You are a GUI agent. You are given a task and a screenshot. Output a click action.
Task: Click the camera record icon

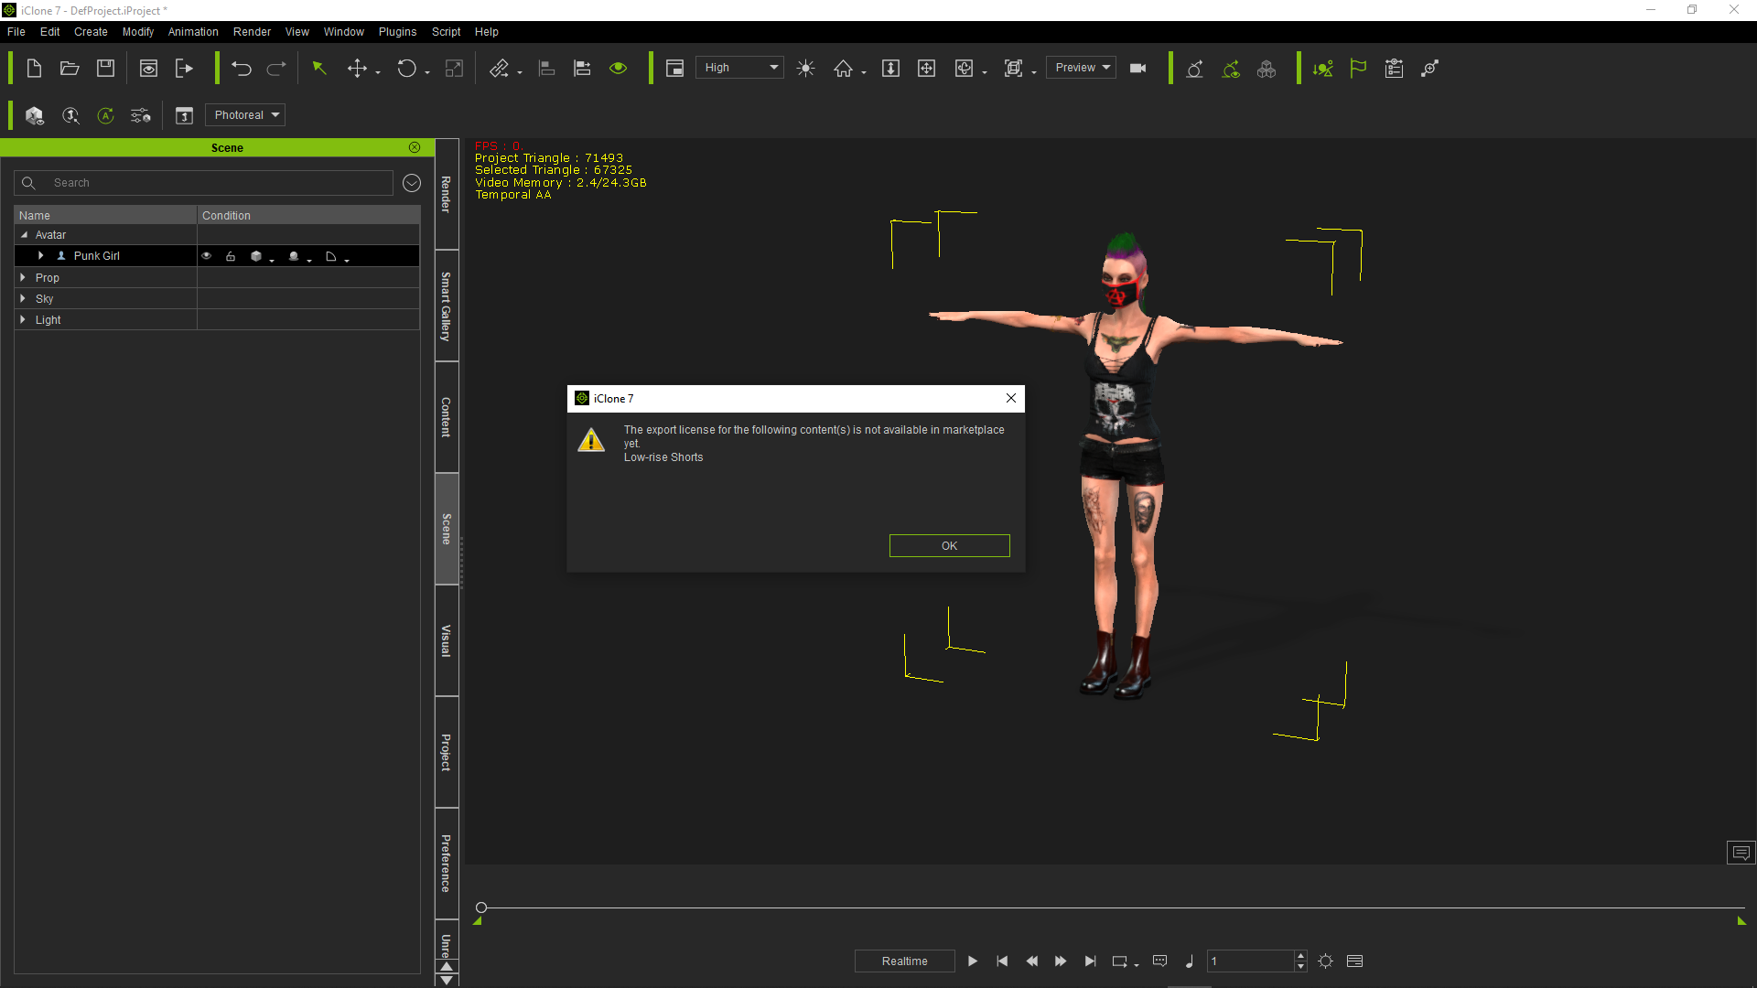pos(1138,69)
